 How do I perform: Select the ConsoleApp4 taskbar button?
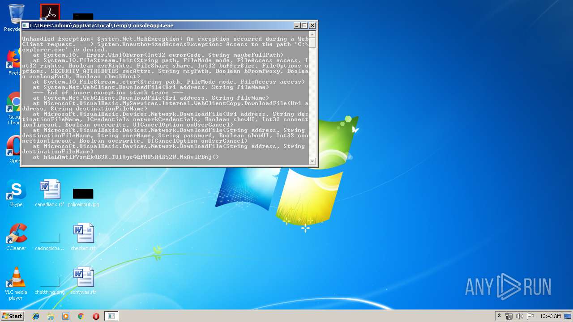tap(111, 316)
